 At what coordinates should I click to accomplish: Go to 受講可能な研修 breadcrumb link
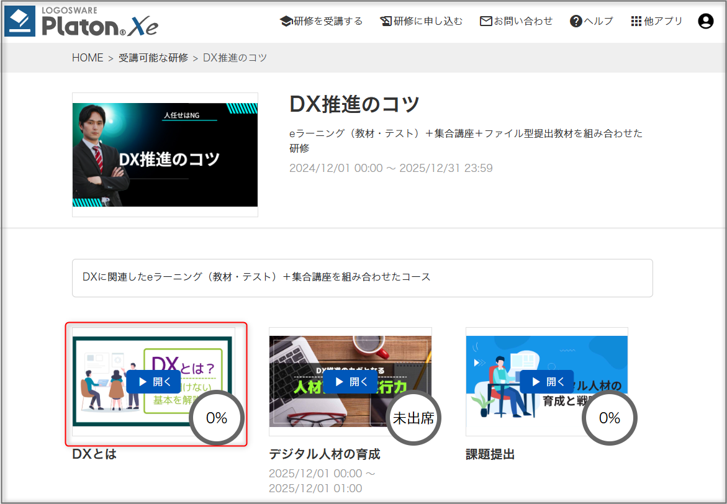coord(153,58)
